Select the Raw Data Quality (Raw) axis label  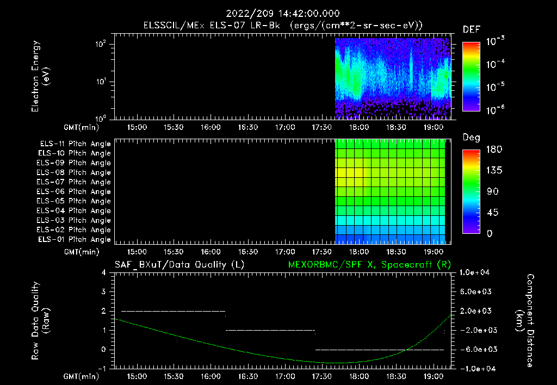click(40, 321)
